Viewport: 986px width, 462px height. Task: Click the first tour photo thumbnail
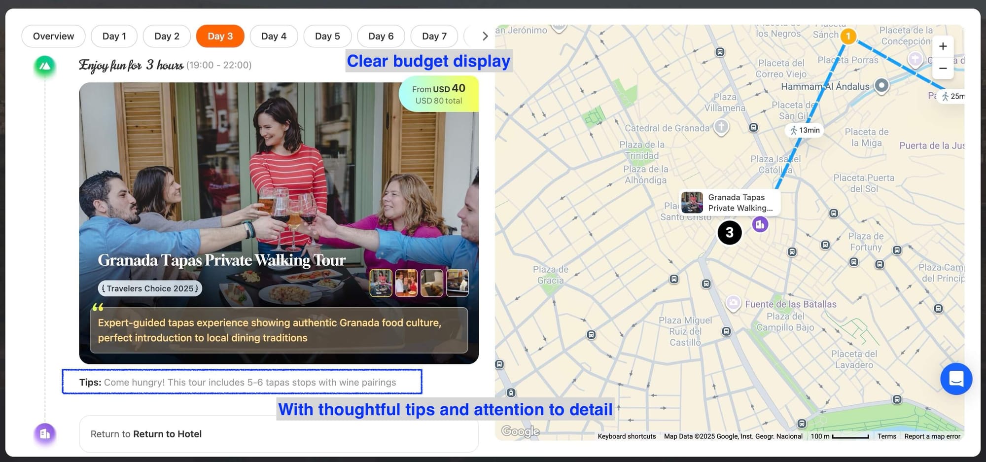(381, 283)
